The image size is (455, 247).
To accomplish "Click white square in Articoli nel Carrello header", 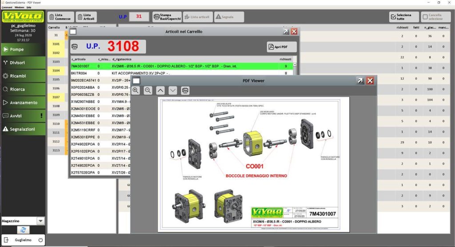I will [x=73, y=32].
